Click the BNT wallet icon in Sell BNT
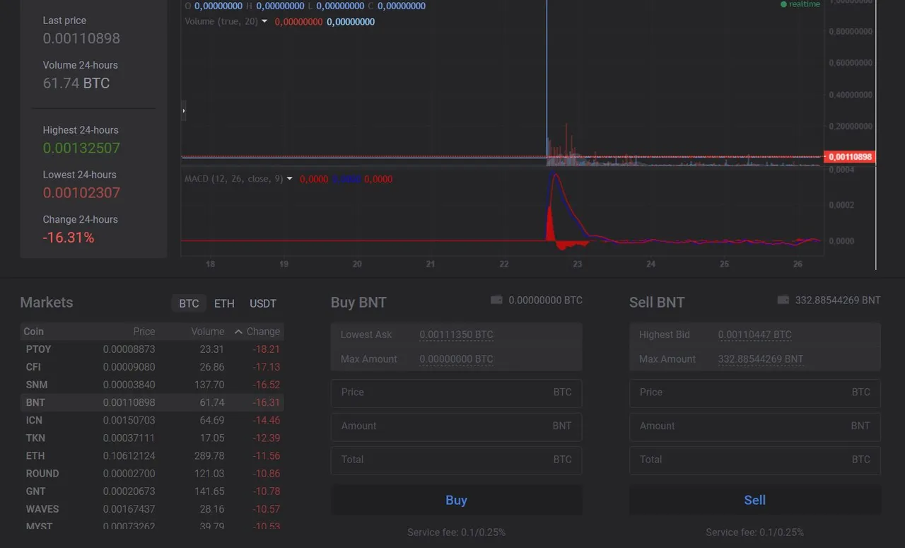The height and width of the screenshot is (548, 905). [x=783, y=300]
